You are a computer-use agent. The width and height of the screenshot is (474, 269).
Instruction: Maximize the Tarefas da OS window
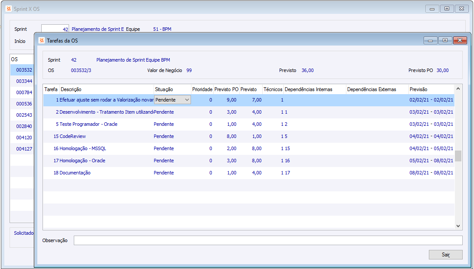click(445, 40)
